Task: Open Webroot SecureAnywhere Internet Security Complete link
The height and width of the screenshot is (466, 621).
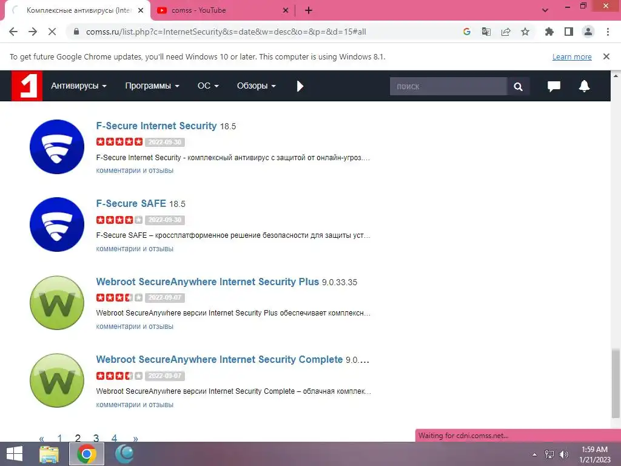Action: [x=220, y=359]
